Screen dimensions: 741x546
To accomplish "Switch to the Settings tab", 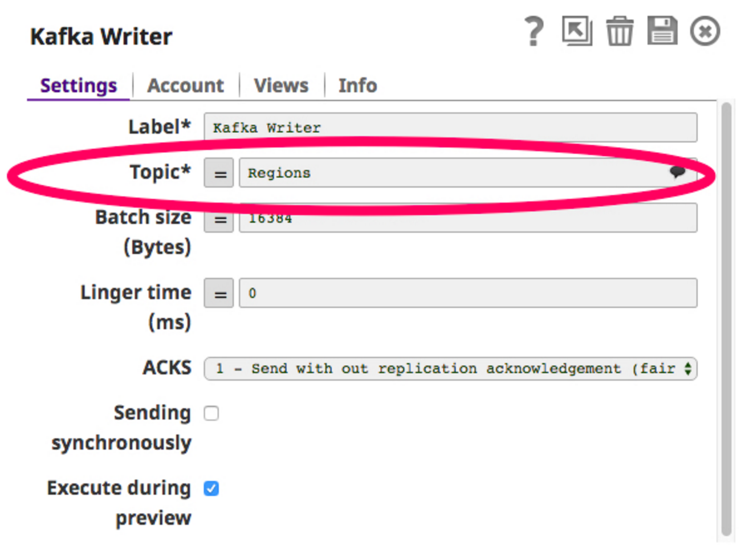I will (79, 85).
